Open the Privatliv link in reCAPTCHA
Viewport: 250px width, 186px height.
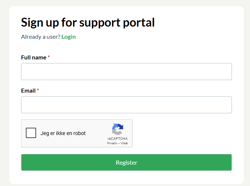click(x=112, y=143)
